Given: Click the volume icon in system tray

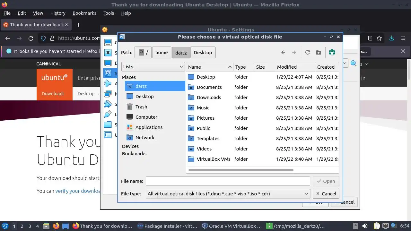Looking at the screenshot, I should tap(365, 226).
